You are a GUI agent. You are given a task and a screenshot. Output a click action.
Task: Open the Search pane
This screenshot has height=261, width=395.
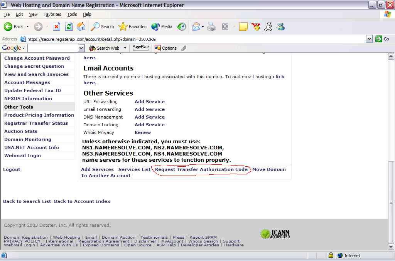(x=102, y=27)
